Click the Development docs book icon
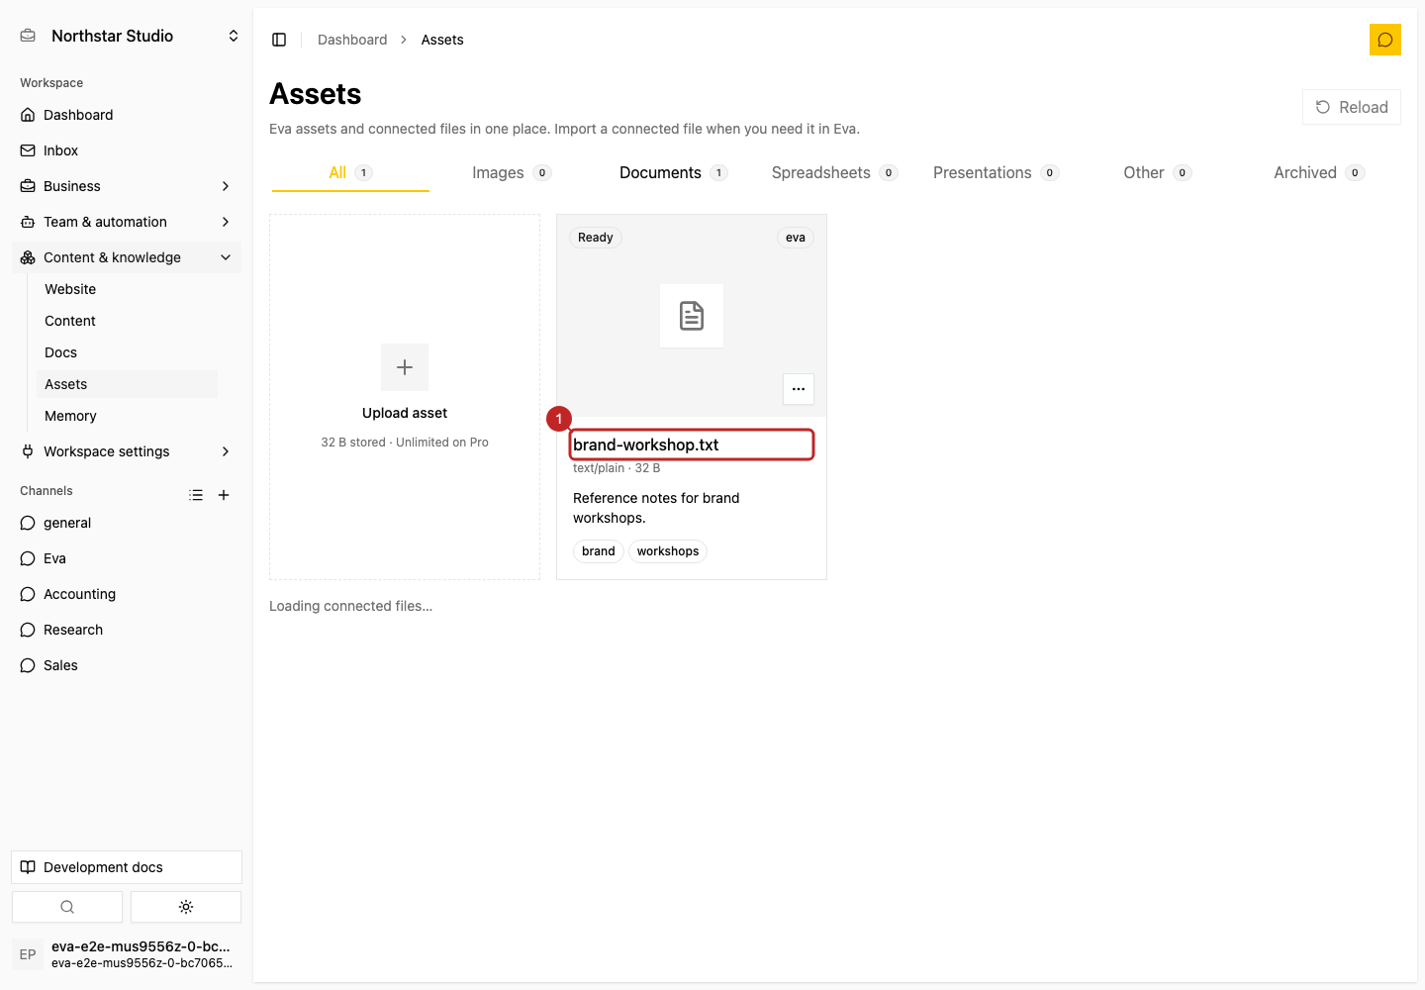 pos(28,867)
